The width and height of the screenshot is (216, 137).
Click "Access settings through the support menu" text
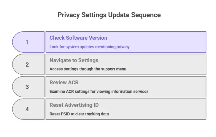click(88, 69)
